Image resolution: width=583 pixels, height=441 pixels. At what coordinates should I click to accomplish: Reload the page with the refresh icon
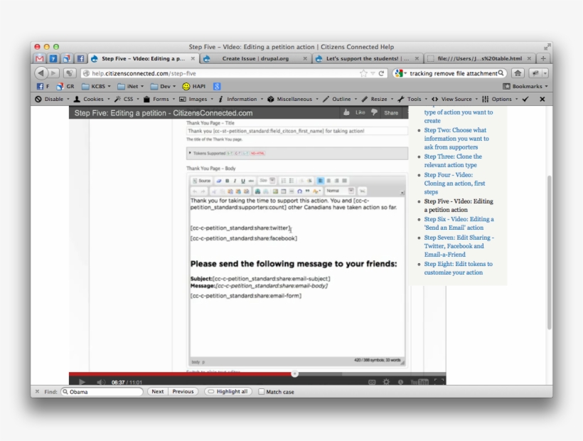coord(381,73)
